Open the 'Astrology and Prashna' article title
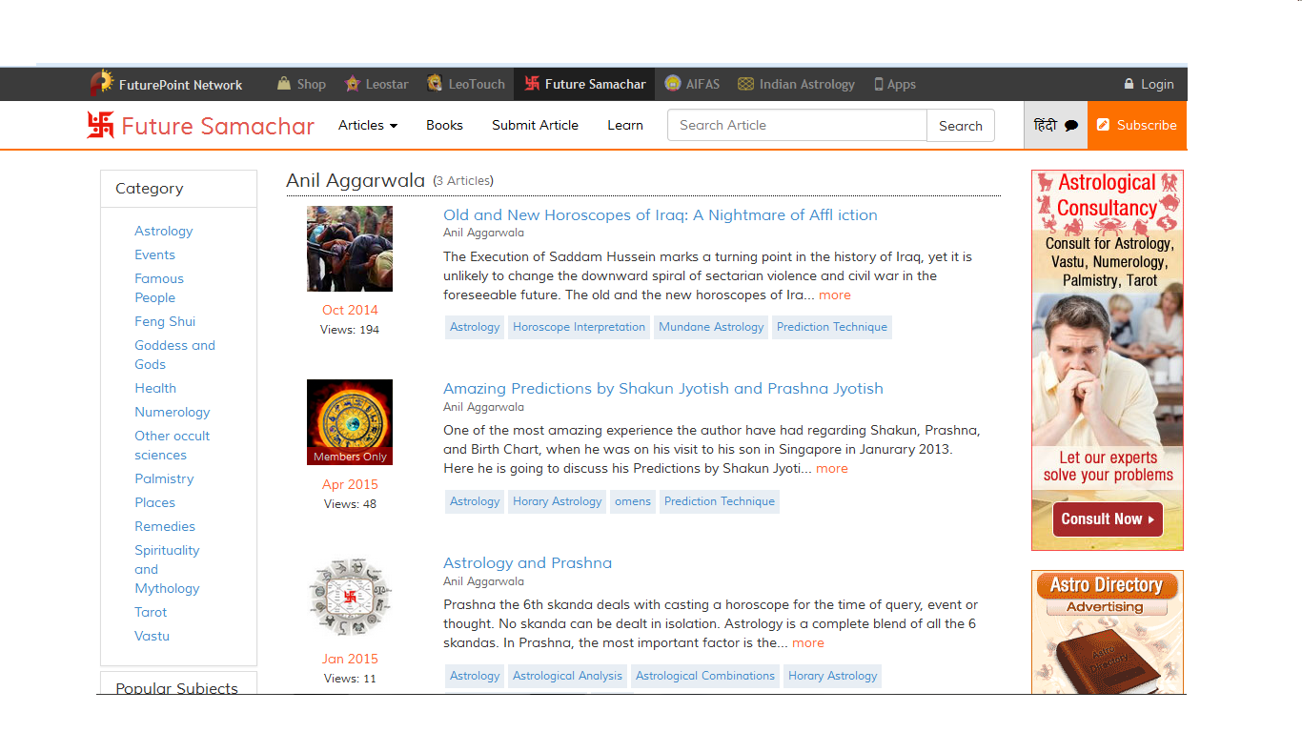This screenshot has width=1302, height=732. pos(527,562)
